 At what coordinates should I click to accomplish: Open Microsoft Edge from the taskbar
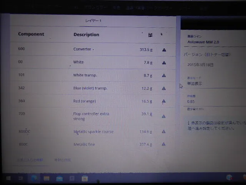pos(34,178)
